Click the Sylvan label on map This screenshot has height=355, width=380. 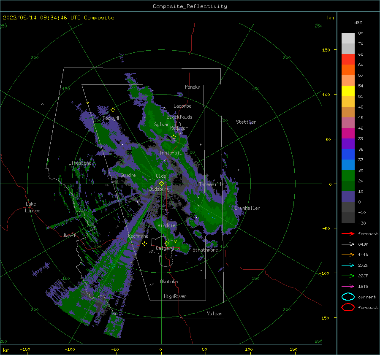162,125
